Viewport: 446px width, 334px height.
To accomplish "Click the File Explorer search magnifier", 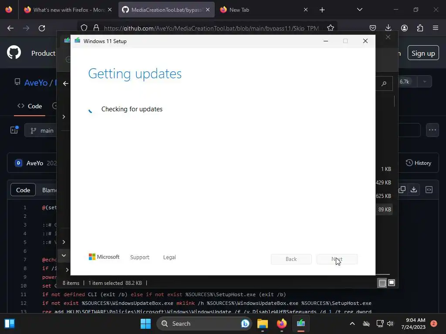I will 384,84.
